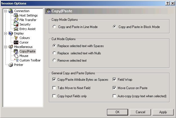The height and width of the screenshot is (118, 176).
Task: Collapse the Miscellaneous tree node
Action: (x=6, y=47)
